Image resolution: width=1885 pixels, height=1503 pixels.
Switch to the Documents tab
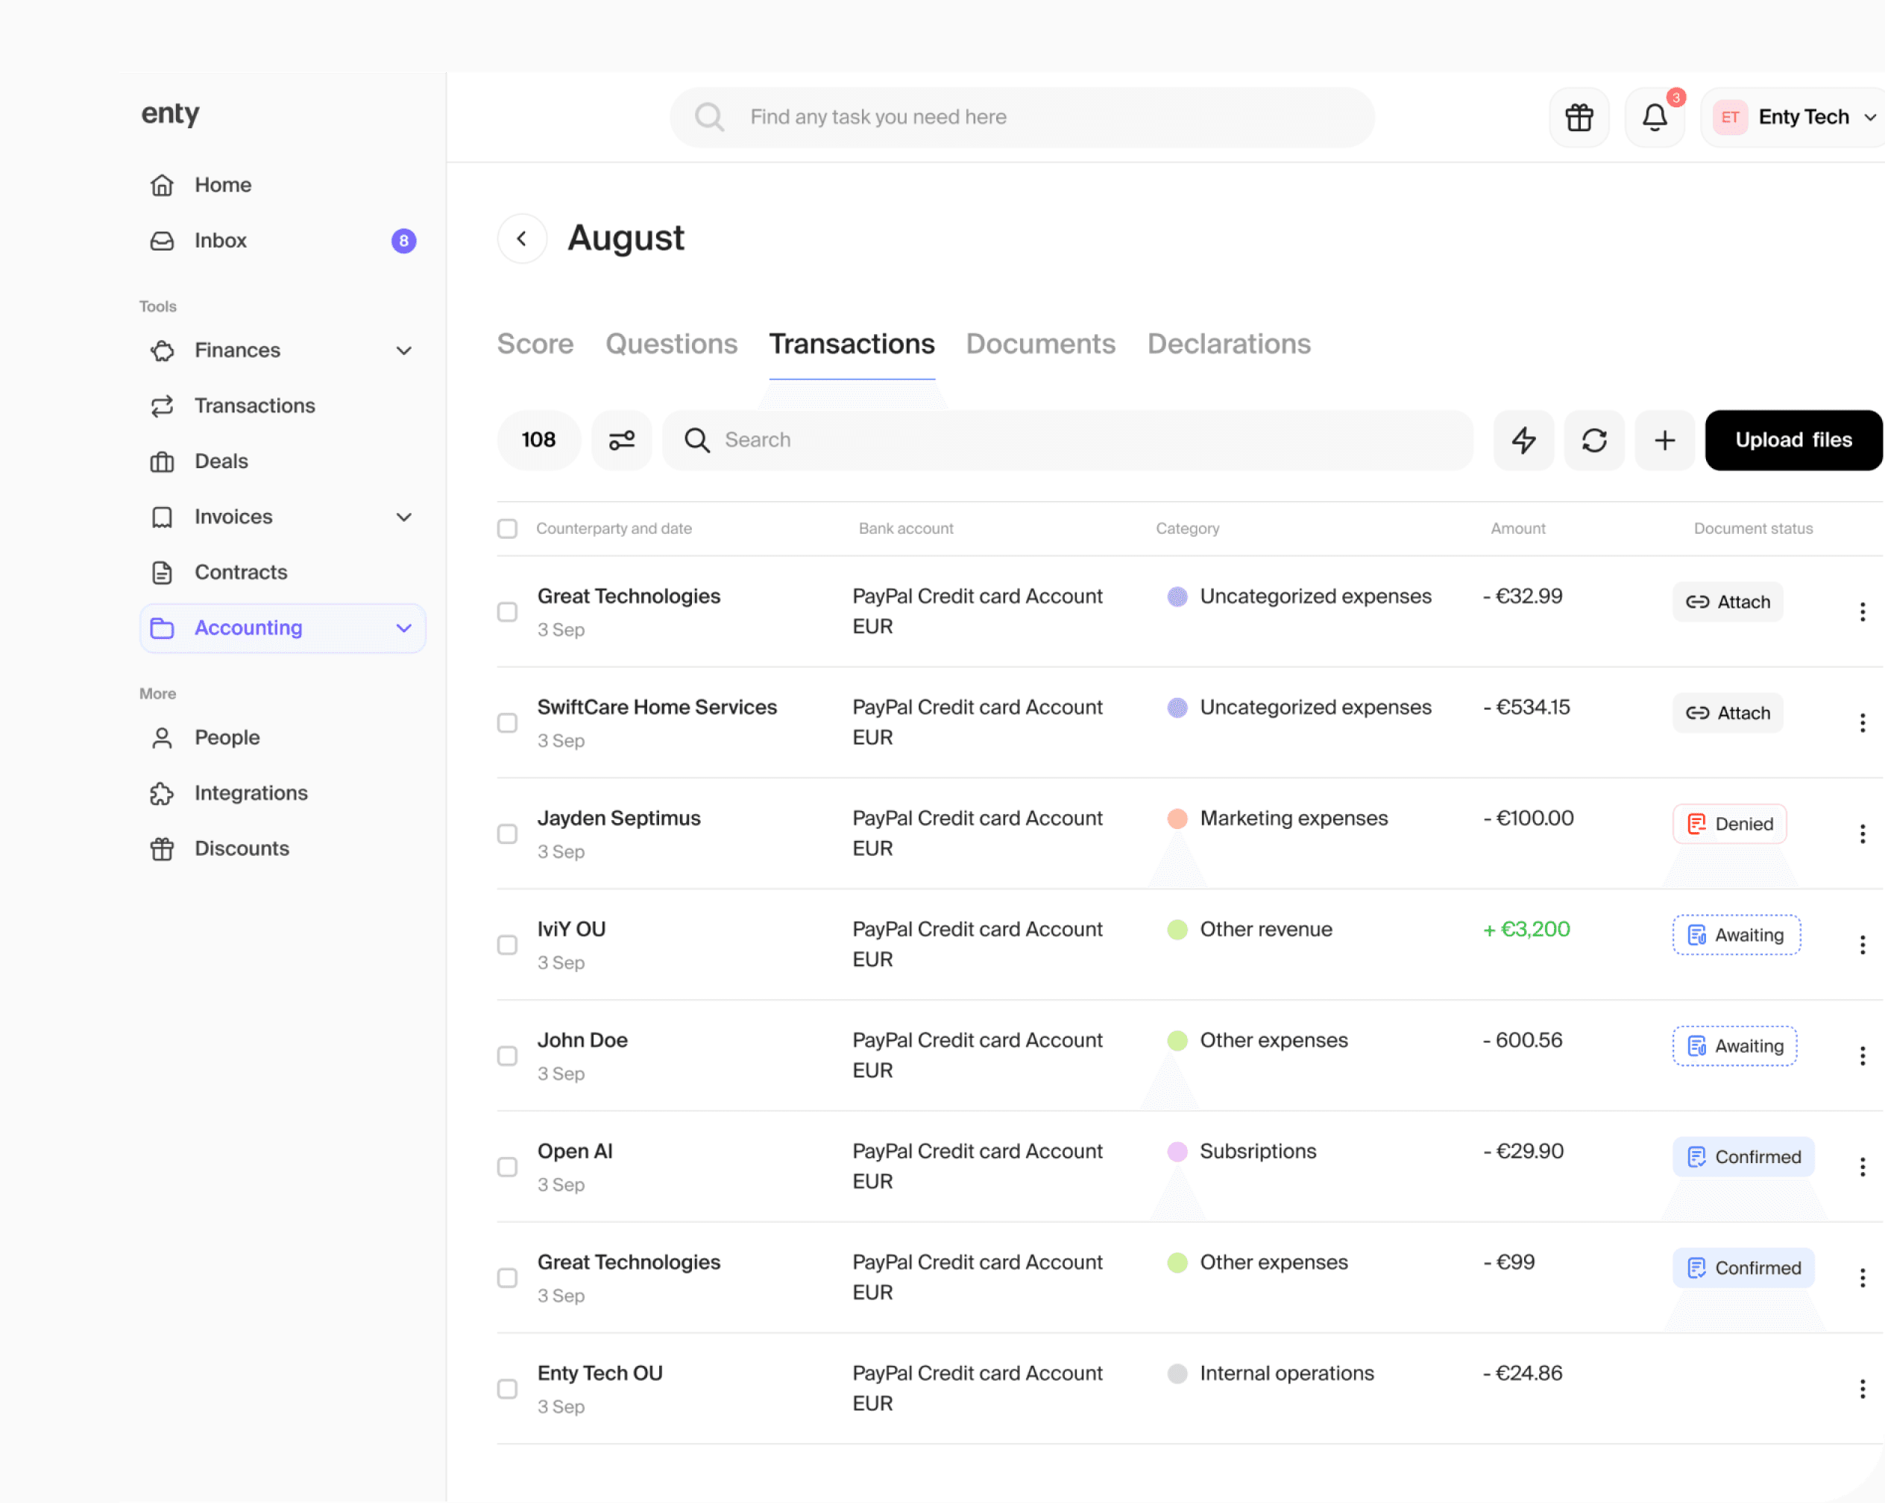click(x=1040, y=344)
